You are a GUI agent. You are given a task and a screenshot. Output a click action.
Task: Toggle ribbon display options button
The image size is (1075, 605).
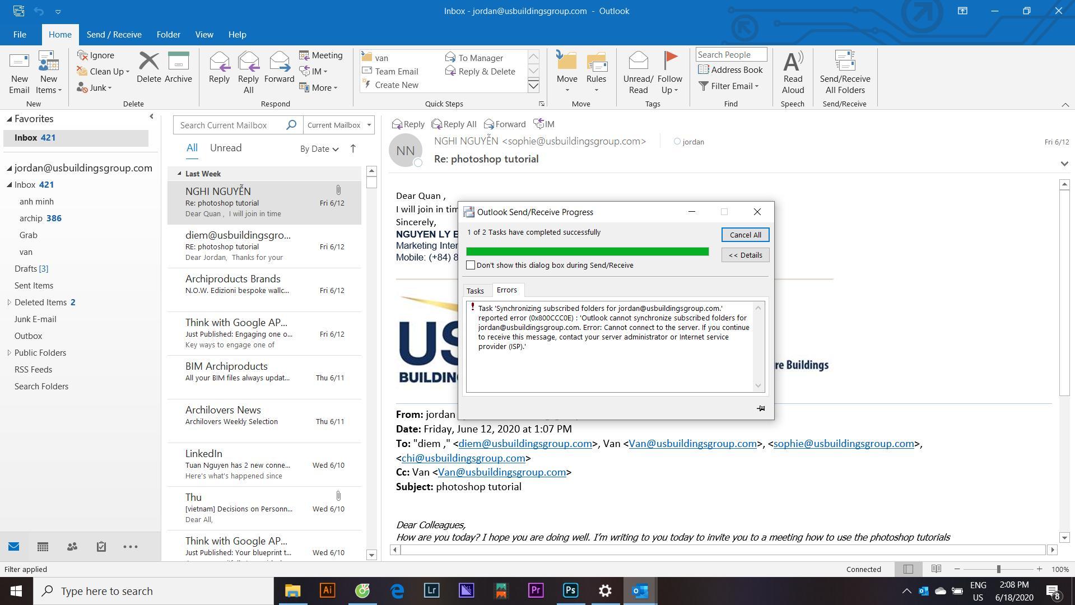point(962,11)
